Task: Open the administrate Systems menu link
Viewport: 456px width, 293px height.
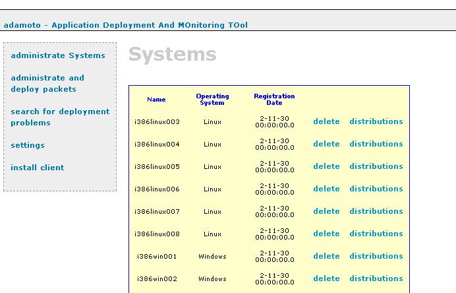Action: (58, 55)
